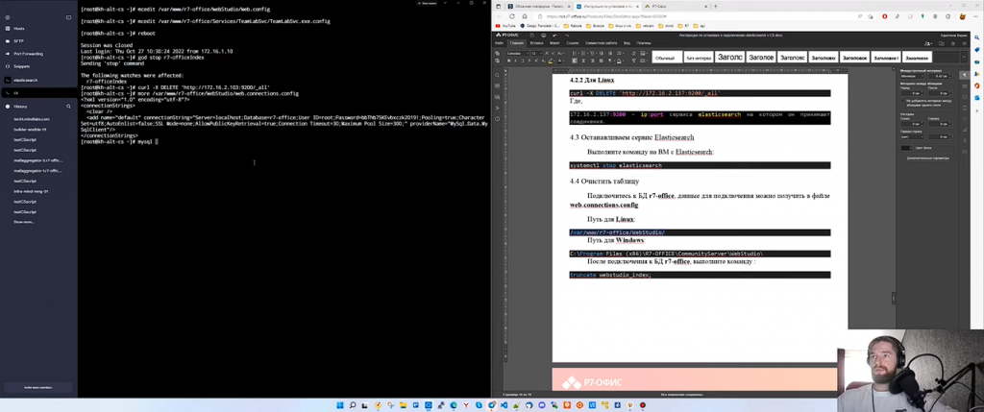The image size is (984, 412).
Task: Switch to the Вставка ribbon tab
Action: (x=536, y=42)
